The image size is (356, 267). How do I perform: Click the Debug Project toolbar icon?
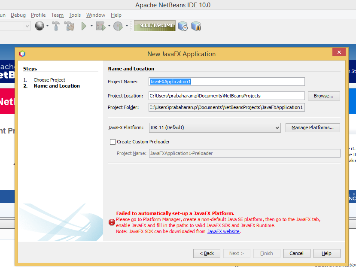[101, 26]
